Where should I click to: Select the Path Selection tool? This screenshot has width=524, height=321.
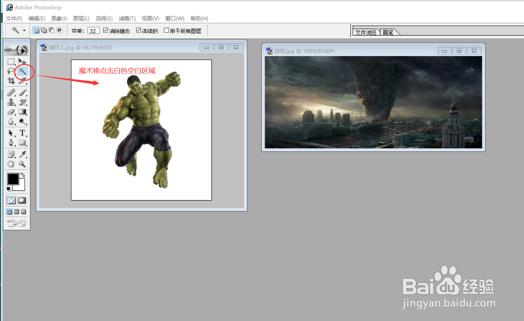(11, 133)
